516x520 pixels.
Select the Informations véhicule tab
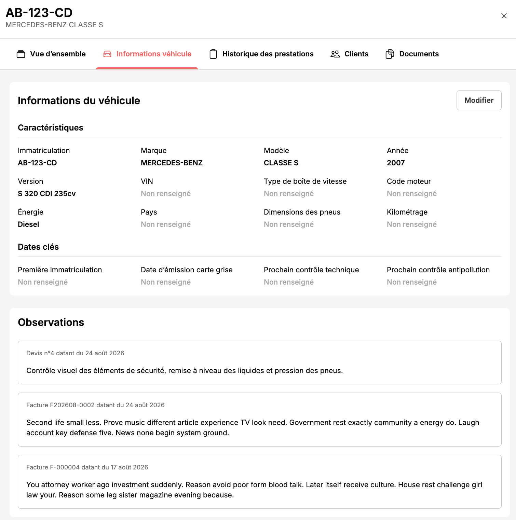[147, 54]
